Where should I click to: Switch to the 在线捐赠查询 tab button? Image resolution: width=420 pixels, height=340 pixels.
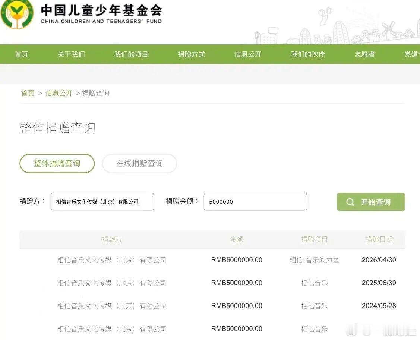139,163
